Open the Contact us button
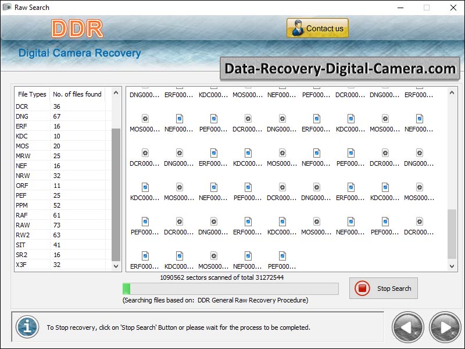The width and height of the screenshot is (465, 349). pos(317,29)
